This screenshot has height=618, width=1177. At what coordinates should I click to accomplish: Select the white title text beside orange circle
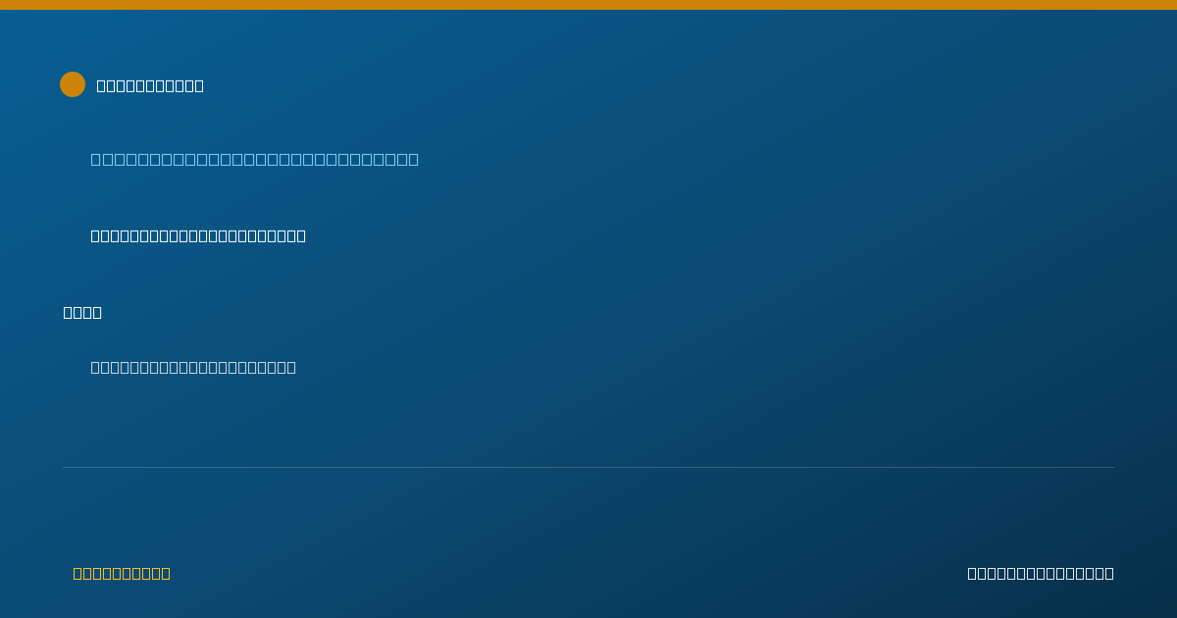pyautogui.click(x=150, y=85)
